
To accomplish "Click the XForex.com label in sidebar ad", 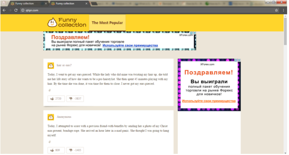I will [207, 64].
